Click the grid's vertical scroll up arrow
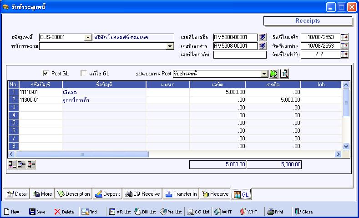This screenshot has width=359, height=218. click(x=346, y=85)
